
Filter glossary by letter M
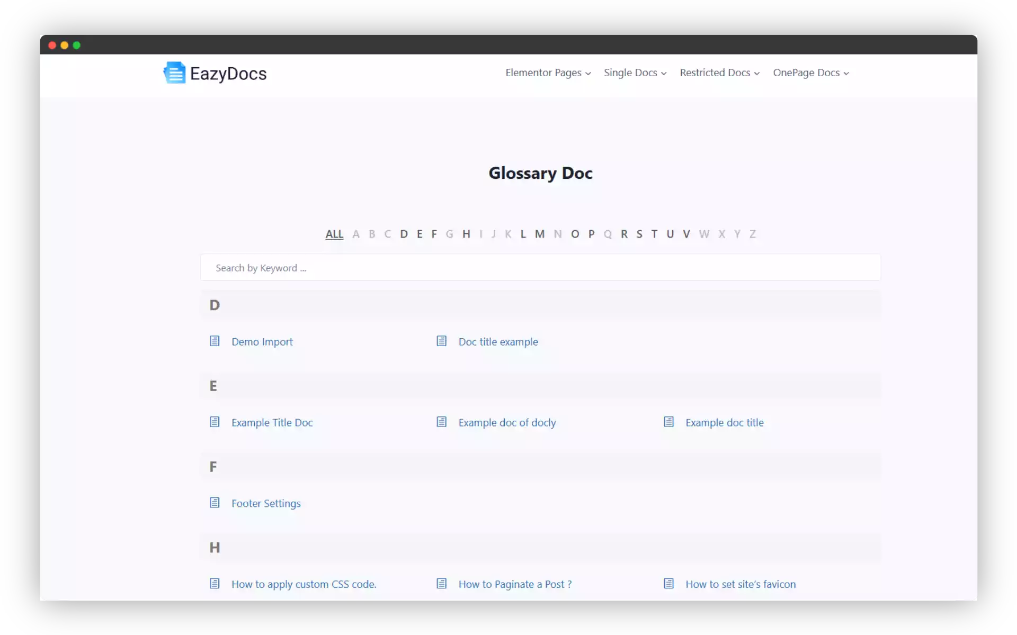coord(540,233)
